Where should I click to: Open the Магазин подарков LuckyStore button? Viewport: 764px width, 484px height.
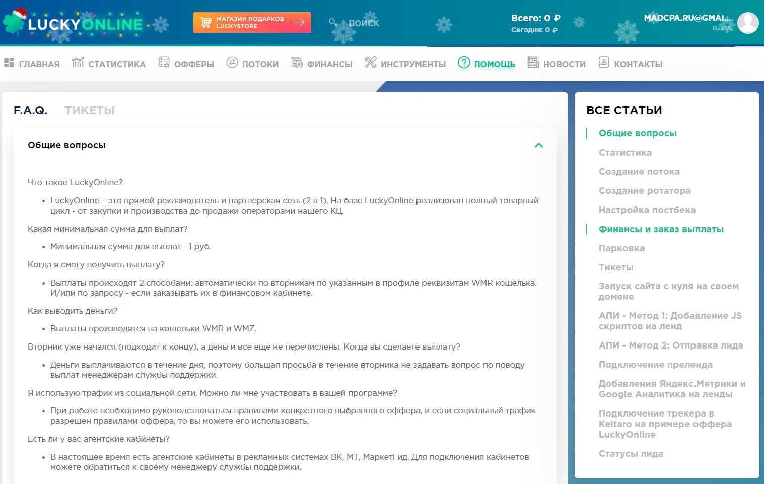252,22
